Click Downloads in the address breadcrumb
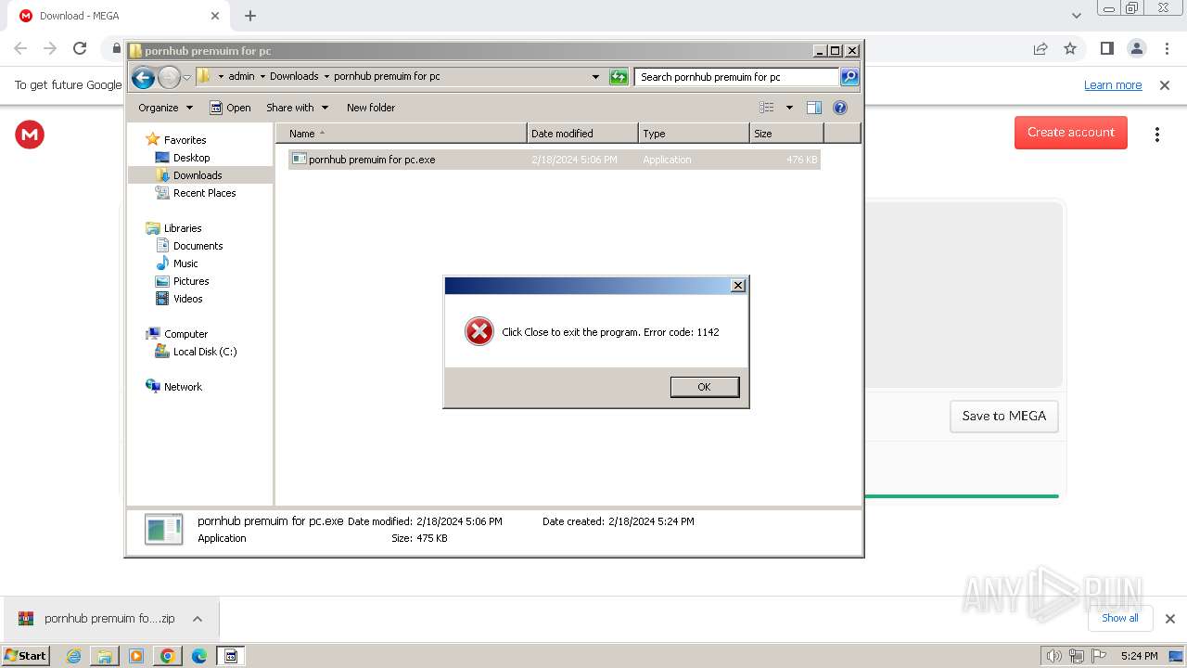Image resolution: width=1187 pixels, height=668 pixels. click(294, 77)
